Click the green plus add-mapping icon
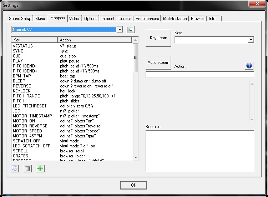268x197 pixels. pyautogui.click(x=41, y=168)
